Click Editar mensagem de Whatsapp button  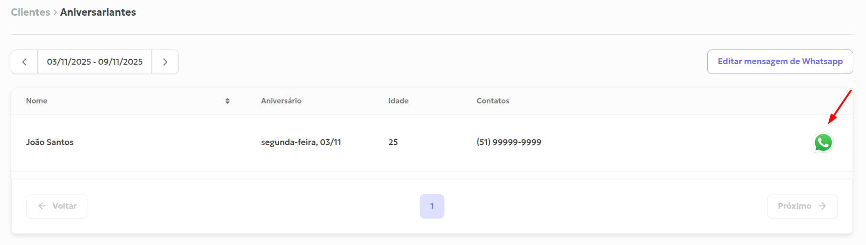click(x=780, y=62)
